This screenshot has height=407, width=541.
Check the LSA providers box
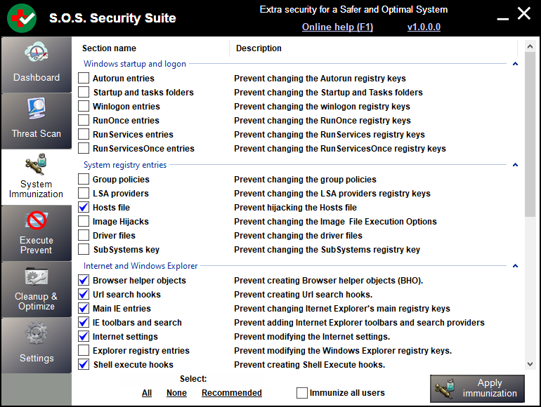pos(84,194)
